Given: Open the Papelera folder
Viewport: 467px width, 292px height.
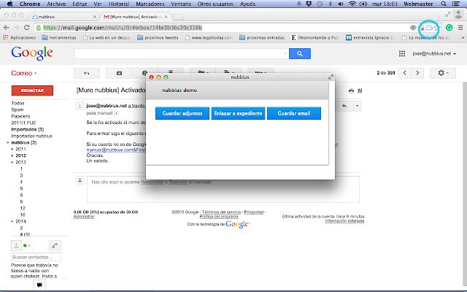Looking at the screenshot, I should [x=20, y=116].
